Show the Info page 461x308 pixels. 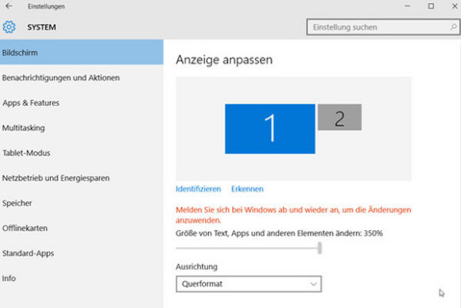pyautogui.click(x=81, y=278)
